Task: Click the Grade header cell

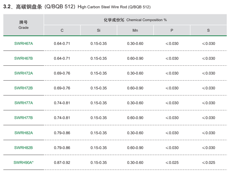Action: (24, 25)
